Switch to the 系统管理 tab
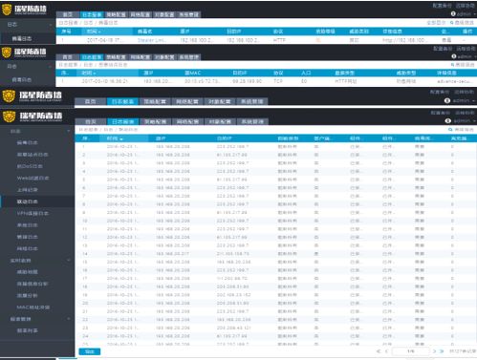 coord(252,121)
